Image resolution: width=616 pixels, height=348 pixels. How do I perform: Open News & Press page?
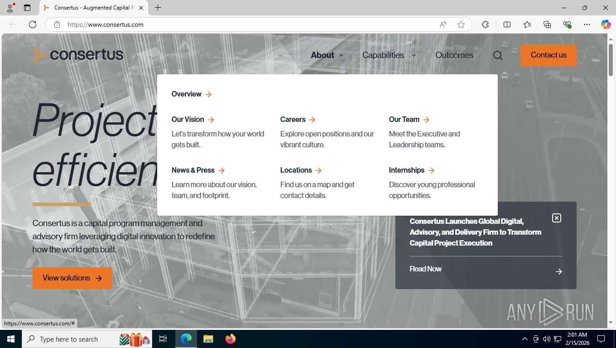click(x=193, y=170)
